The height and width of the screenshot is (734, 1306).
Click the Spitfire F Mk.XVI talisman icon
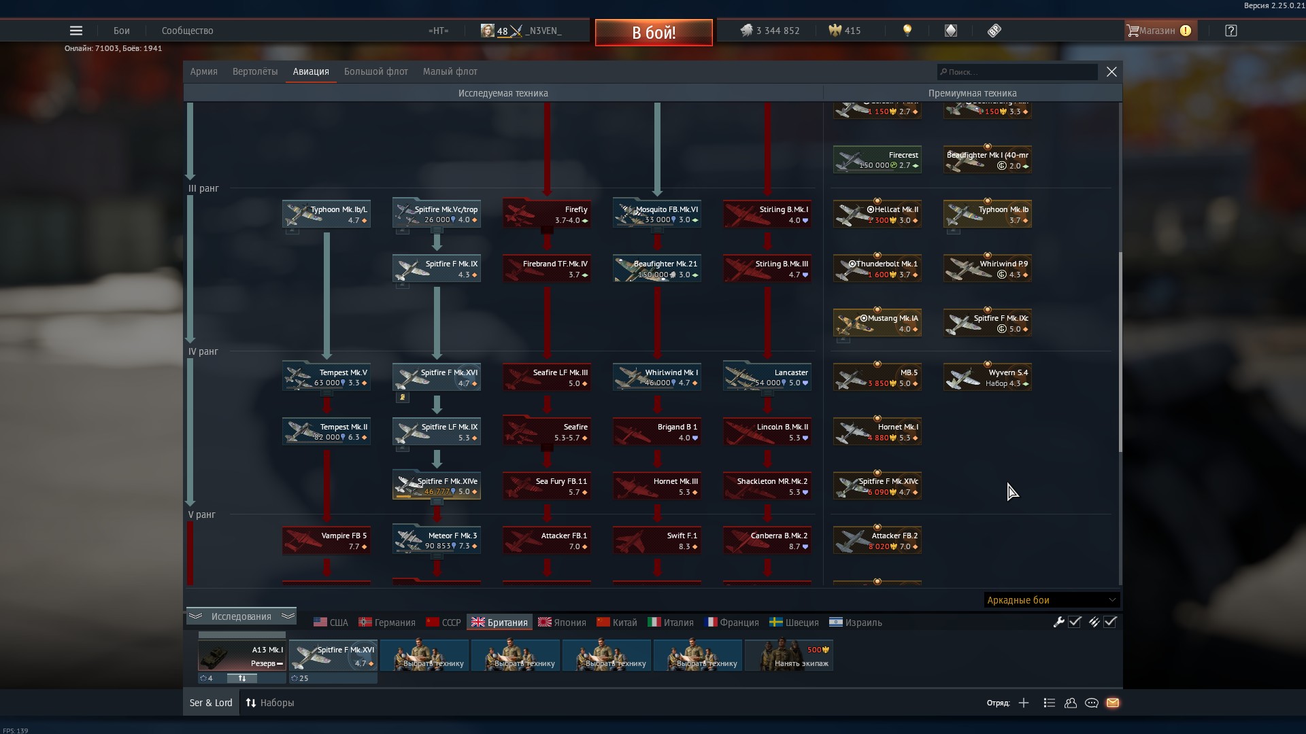click(402, 398)
